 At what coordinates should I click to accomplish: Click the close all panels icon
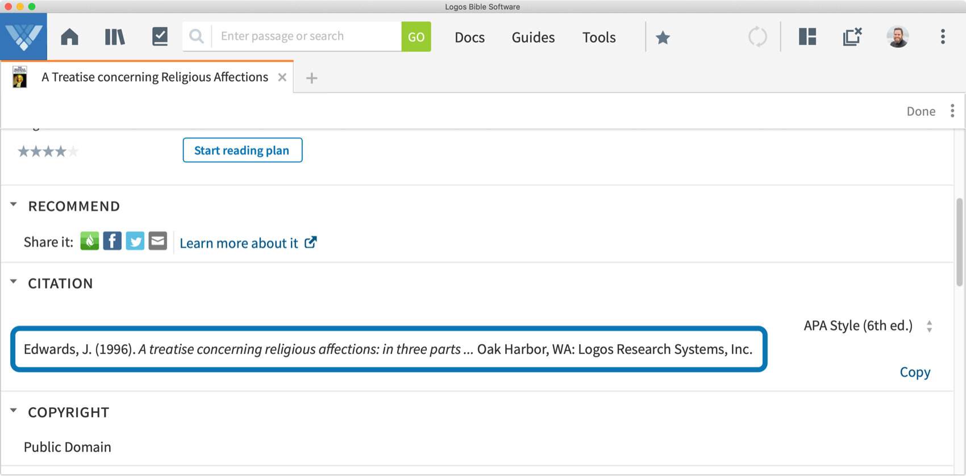pyautogui.click(x=852, y=37)
